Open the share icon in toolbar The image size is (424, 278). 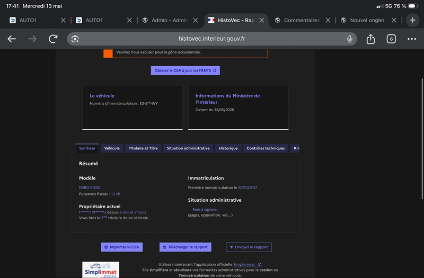coord(370,39)
